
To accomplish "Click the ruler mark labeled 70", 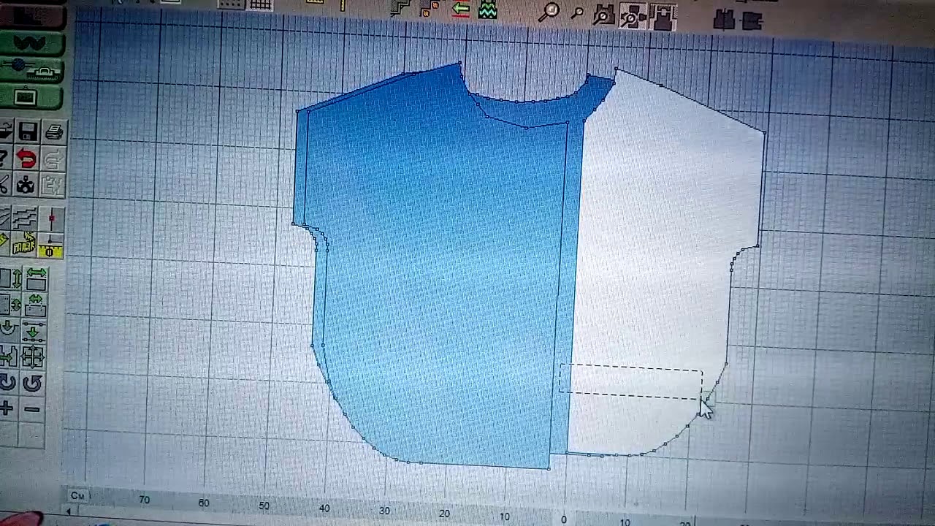I will pos(144,500).
